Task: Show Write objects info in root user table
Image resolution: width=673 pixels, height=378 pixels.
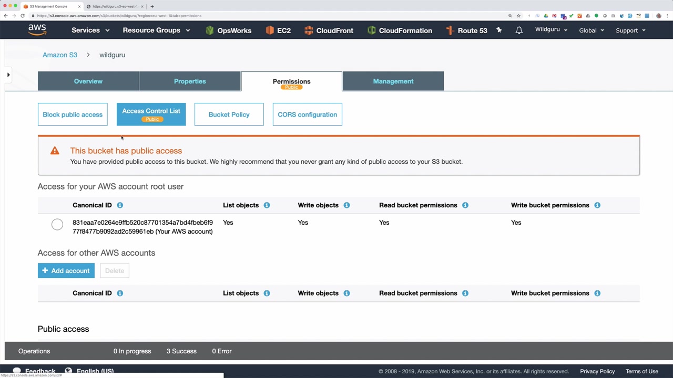Action: point(346,205)
